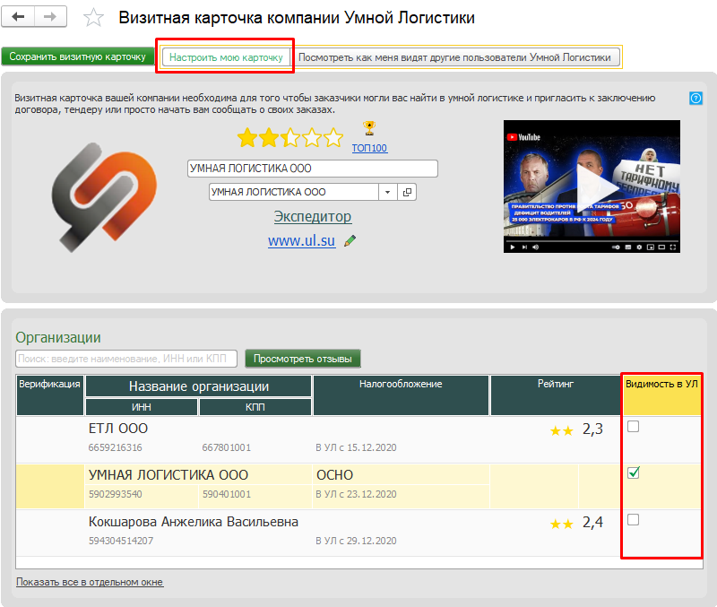Click КПП column header
Viewport: 717px width, 607px height.
255,407
